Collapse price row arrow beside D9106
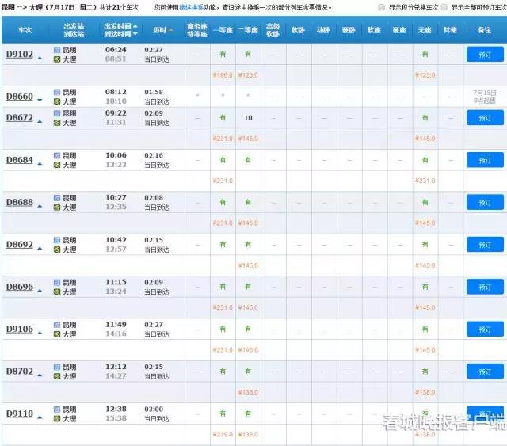Image resolution: width=507 pixels, height=446 pixels. pos(40,333)
